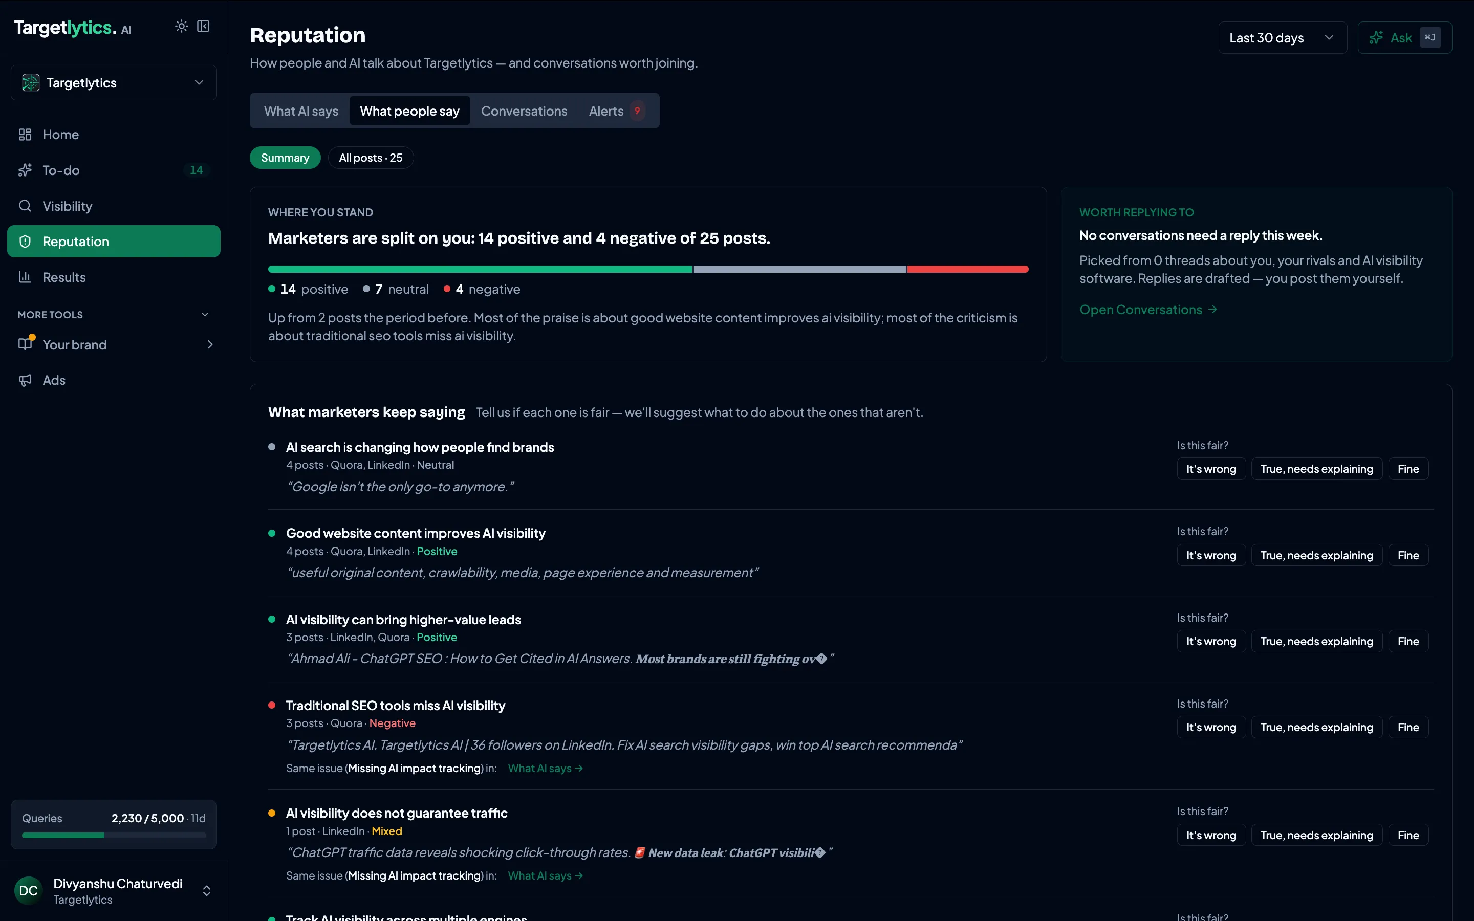Viewport: 1474px width, 921px height.
Task: Click the Alerts count badge 9
Action: tap(637, 111)
